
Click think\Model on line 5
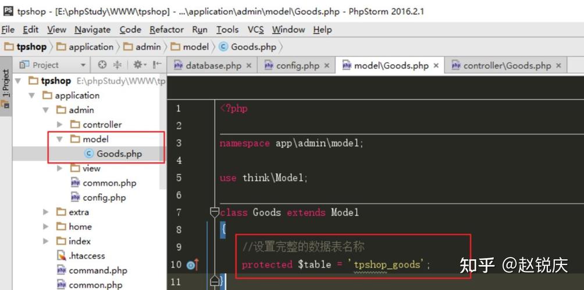click(273, 178)
